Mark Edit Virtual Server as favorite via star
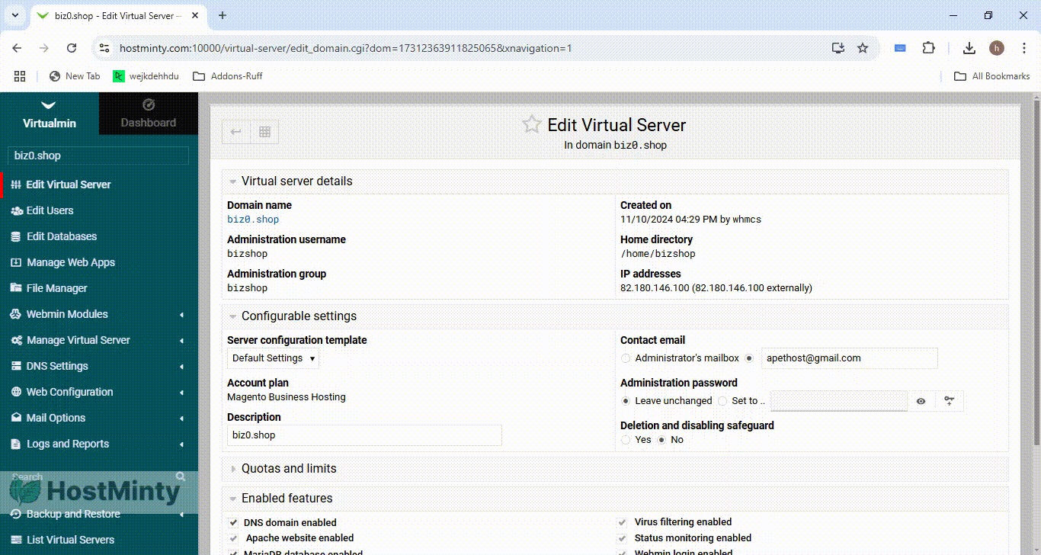This screenshot has width=1041, height=555. 531,124
